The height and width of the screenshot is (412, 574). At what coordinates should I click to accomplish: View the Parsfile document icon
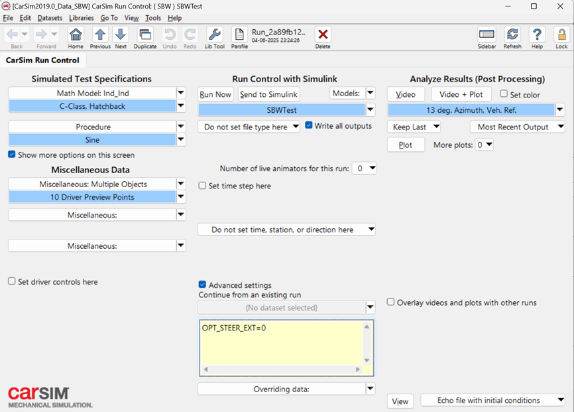(x=239, y=34)
